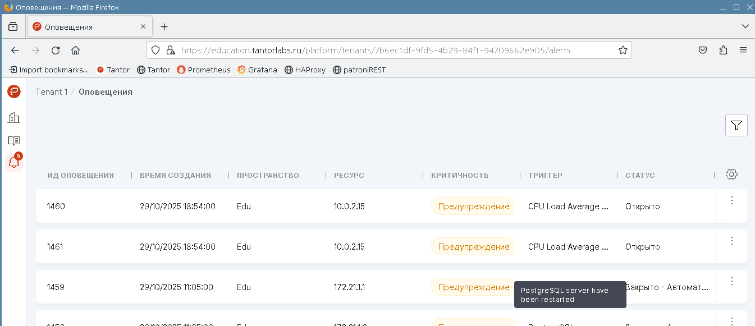The image size is (755, 326).
Task: Go to Tenant 1 breadcrumb link
Action: coord(51,92)
